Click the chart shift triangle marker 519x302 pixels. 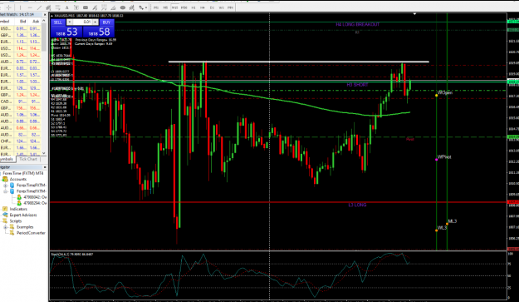point(414,14)
